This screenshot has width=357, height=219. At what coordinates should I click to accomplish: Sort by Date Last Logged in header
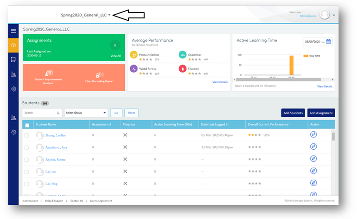click(x=215, y=124)
